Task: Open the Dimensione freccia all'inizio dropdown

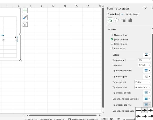Action: [147, 99]
